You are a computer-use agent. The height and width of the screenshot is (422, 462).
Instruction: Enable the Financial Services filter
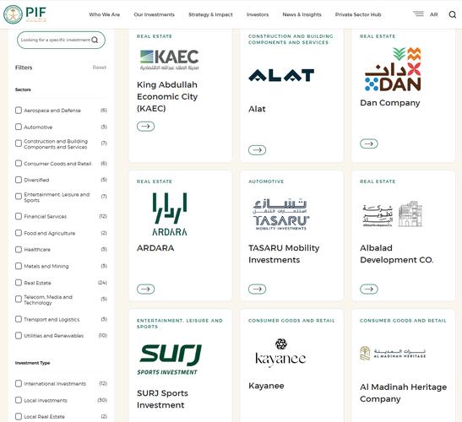(x=19, y=216)
